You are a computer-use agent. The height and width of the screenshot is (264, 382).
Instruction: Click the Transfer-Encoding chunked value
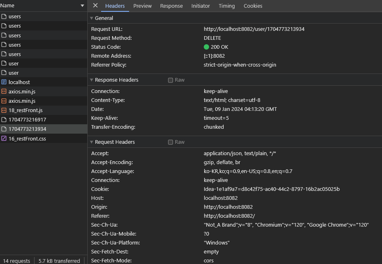[x=214, y=127]
